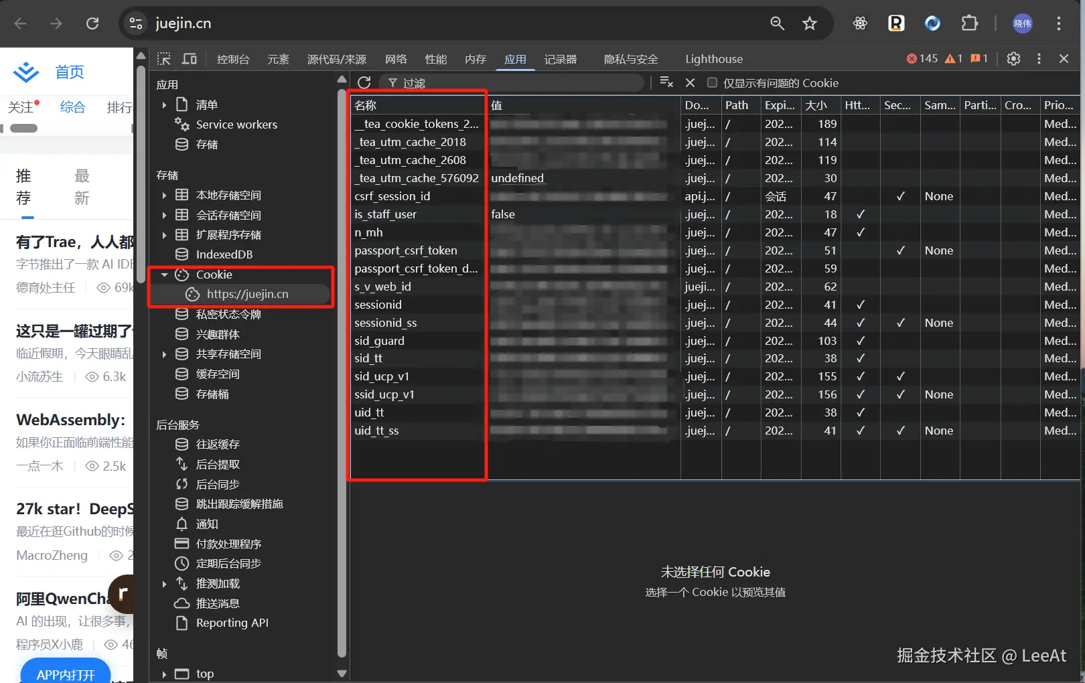Select Service workers in sidebar
The height and width of the screenshot is (683, 1085).
pos(236,125)
